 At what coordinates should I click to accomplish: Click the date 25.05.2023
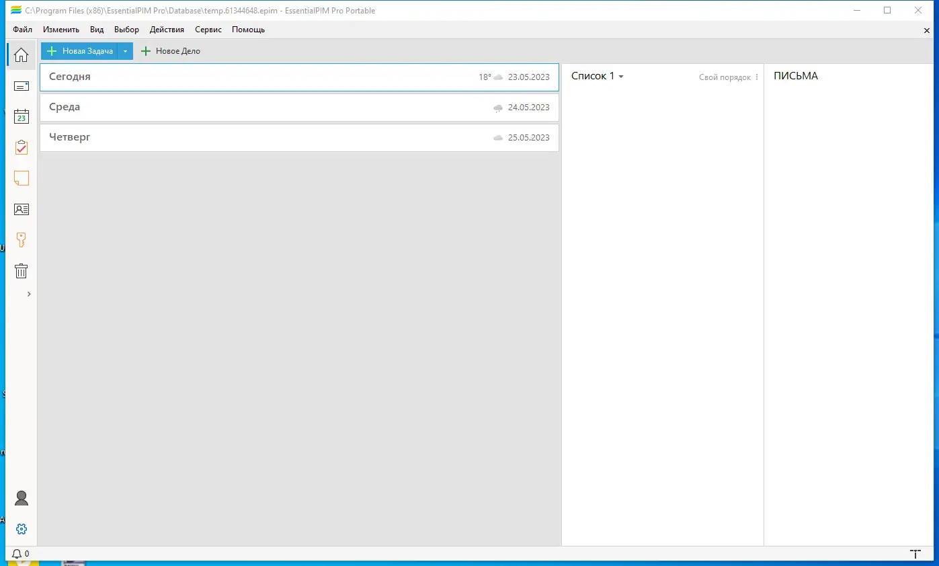pyautogui.click(x=529, y=138)
